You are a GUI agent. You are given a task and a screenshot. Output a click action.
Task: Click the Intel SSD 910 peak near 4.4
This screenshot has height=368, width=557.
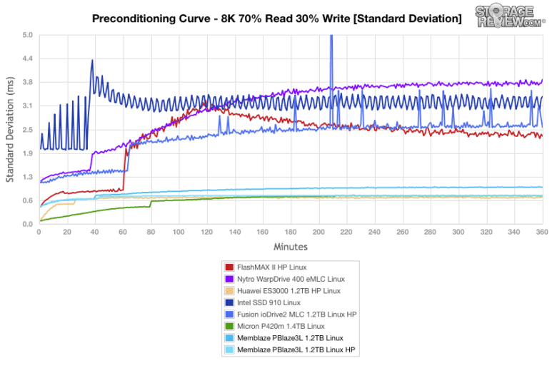point(92,61)
